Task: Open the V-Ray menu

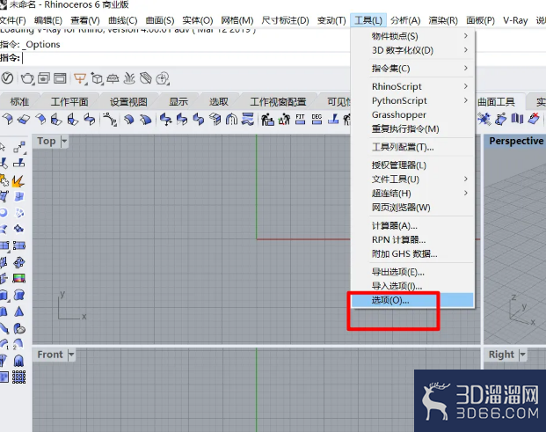Action: (x=515, y=20)
